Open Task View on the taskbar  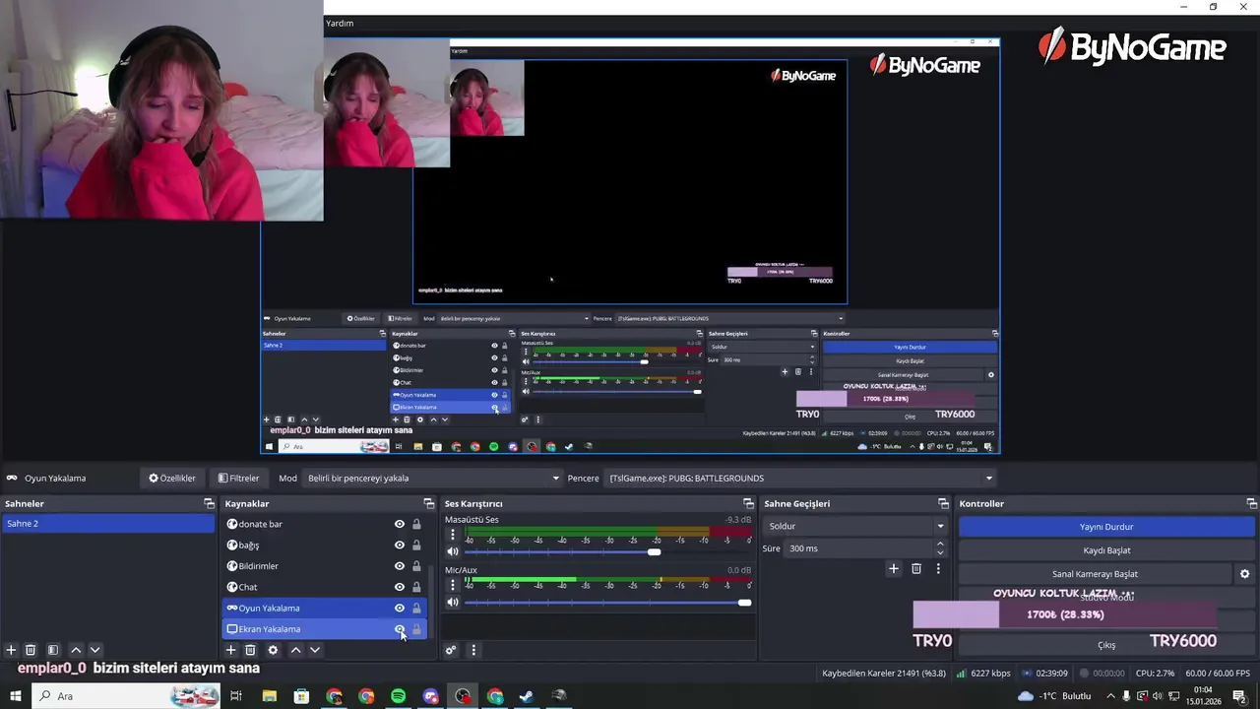[236, 696]
